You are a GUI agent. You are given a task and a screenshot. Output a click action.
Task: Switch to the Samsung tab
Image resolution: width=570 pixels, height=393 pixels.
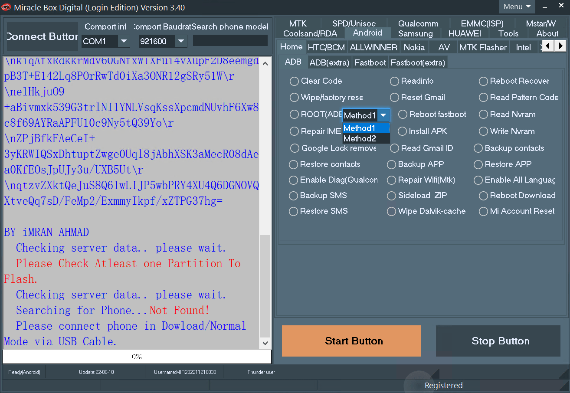(x=415, y=33)
